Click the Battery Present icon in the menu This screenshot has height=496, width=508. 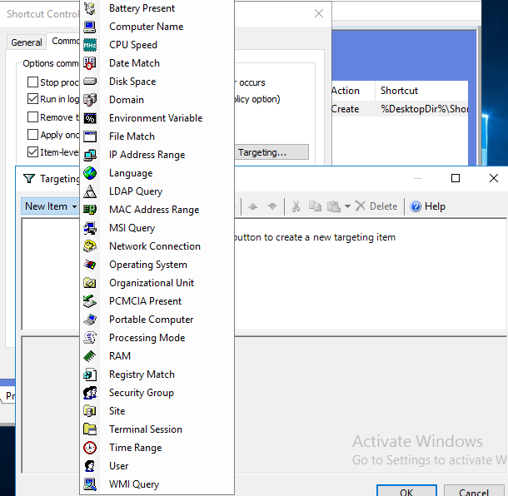click(x=90, y=8)
